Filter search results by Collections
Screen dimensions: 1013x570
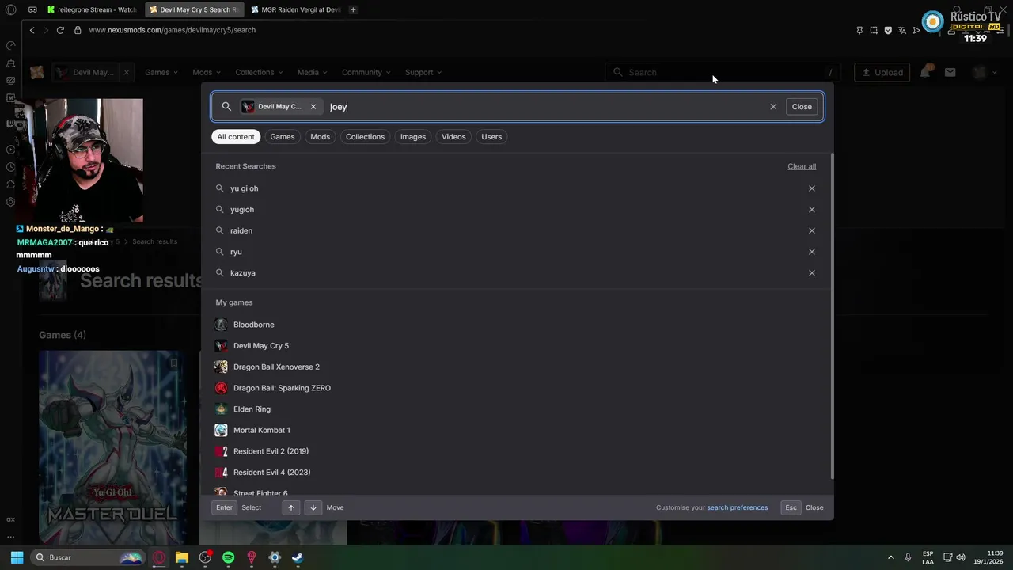pyautogui.click(x=365, y=137)
